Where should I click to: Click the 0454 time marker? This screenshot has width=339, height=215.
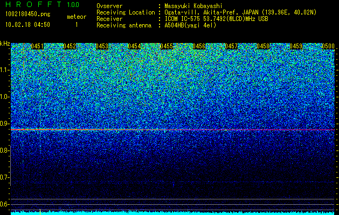(134, 46)
